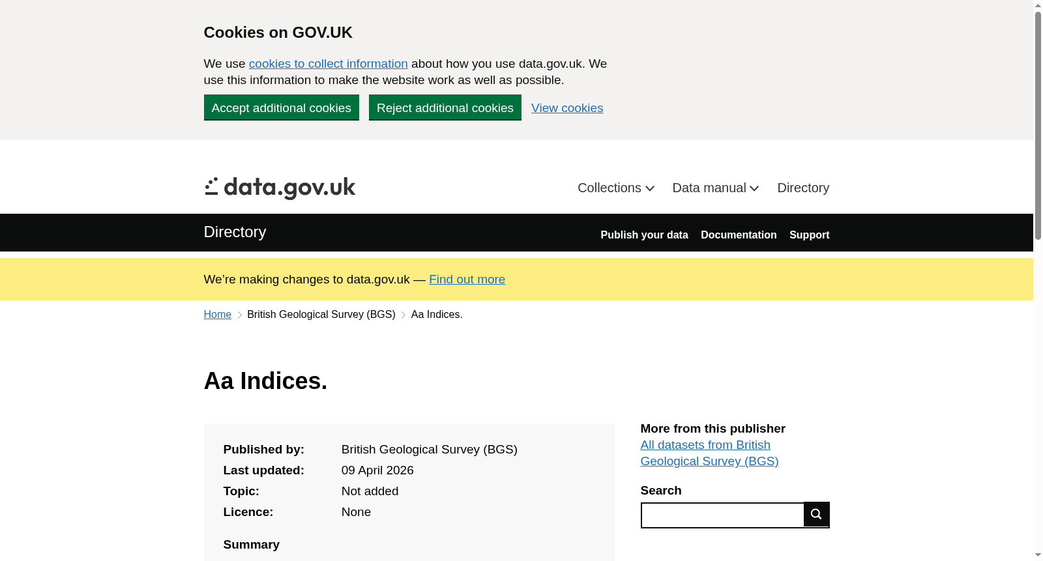Viewport: 1043px width, 561px height.
Task: Open the Documentation page
Action: [x=739, y=235]
